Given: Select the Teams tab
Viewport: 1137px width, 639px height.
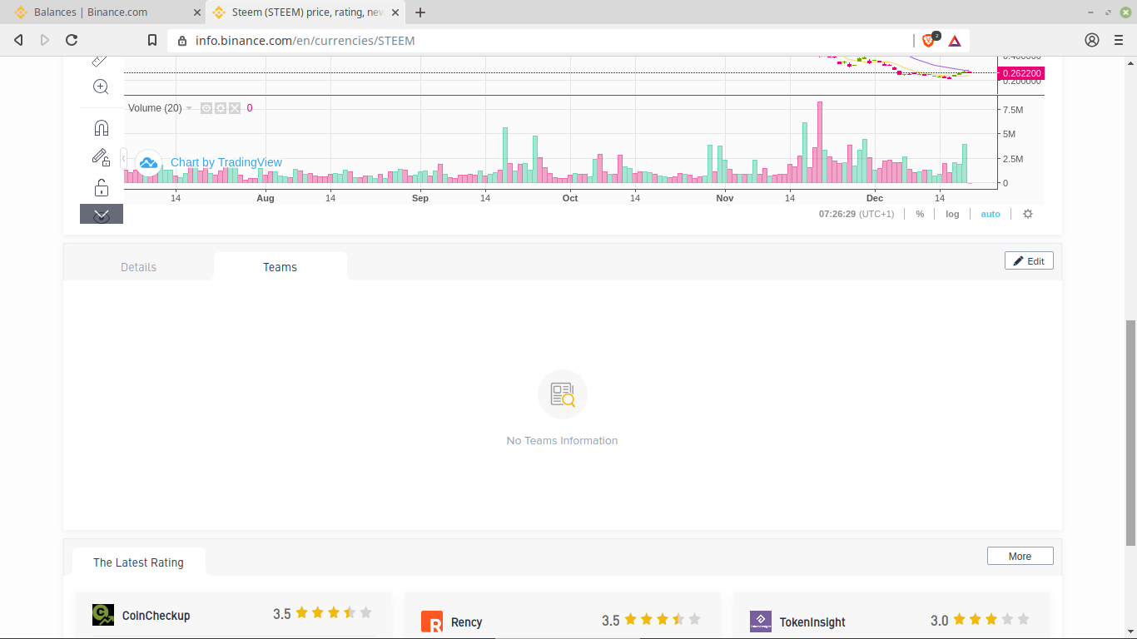Looking at the screenshot, I should [280, 267].
